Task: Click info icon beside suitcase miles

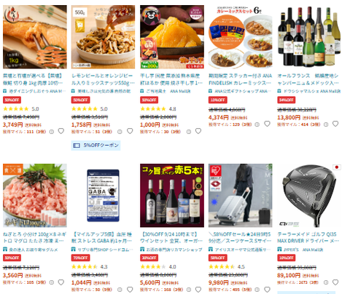Action: [257, 290]
